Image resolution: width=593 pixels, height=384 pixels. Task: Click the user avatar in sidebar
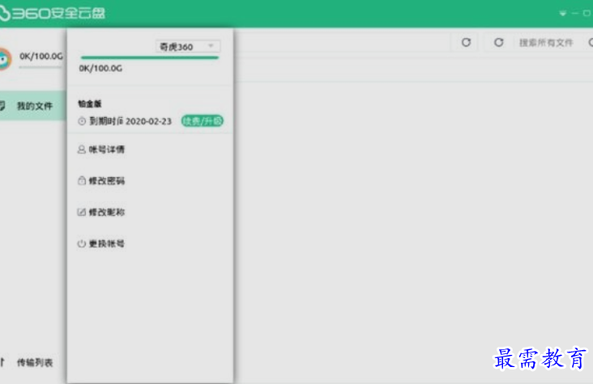pyautogui.click(x=6, y=58)
